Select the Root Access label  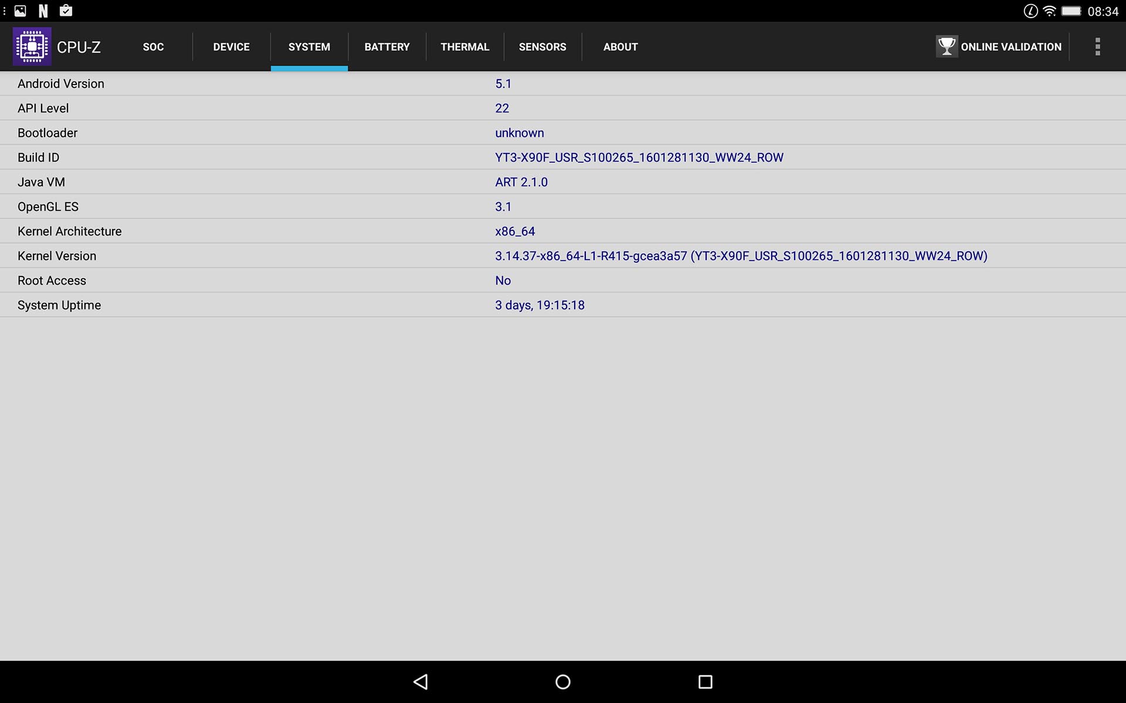(x=52, y=281)
